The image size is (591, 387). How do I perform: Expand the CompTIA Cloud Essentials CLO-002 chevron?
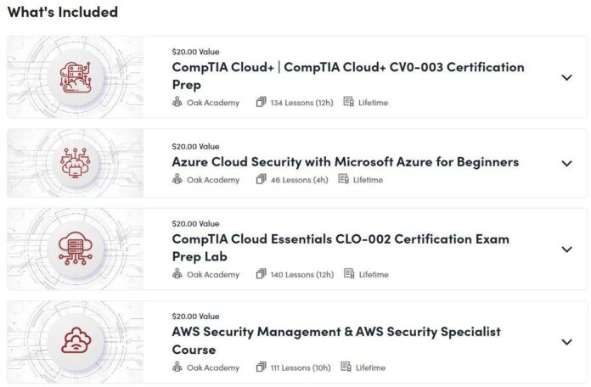click(566, 250)
